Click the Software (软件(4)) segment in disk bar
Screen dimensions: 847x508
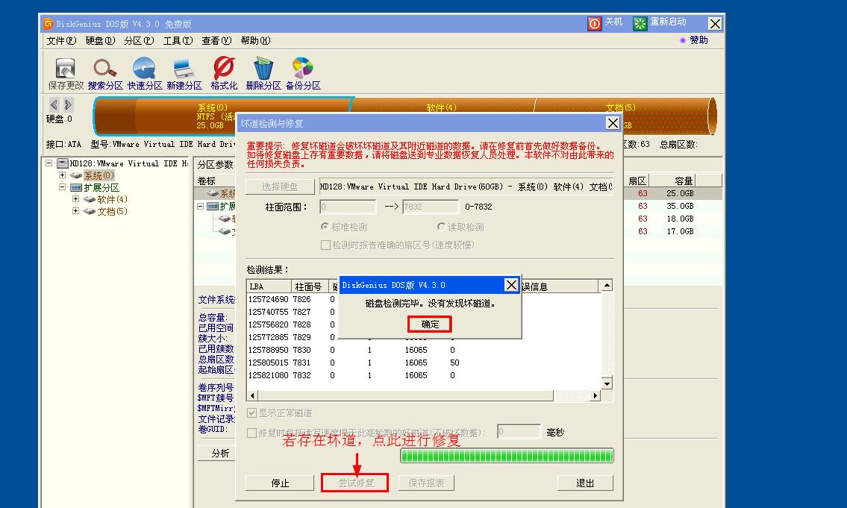[x=443, y=106]
